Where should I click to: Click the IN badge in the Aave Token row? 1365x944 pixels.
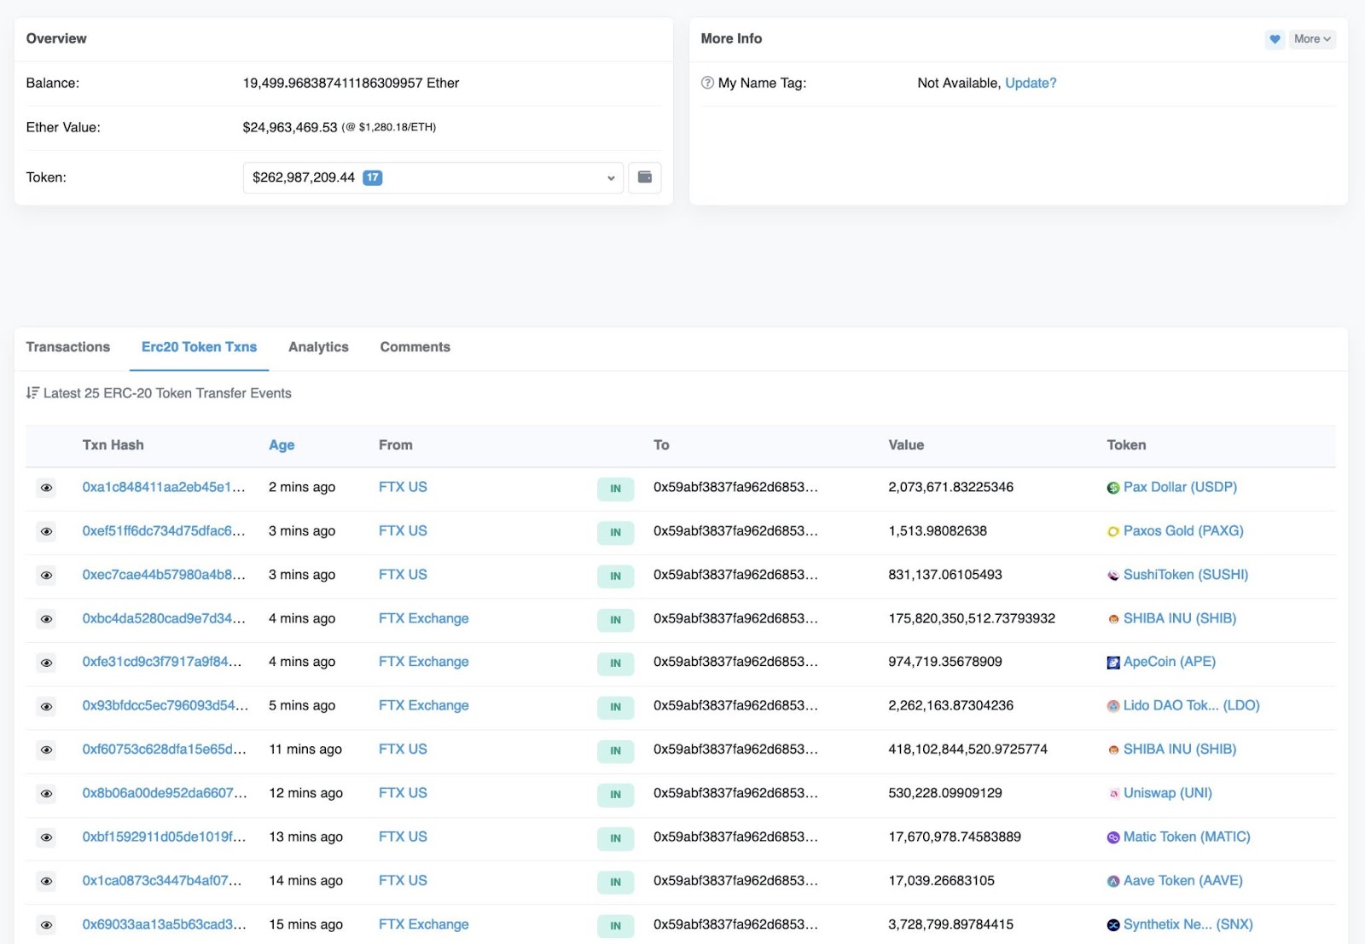point(615,882)
